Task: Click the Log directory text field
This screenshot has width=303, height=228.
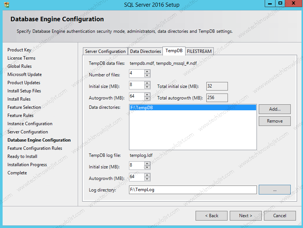Action: [x=193, y=190]
